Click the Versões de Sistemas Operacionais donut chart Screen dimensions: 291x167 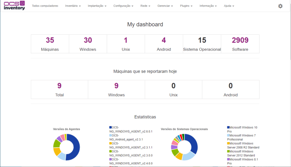coord(184,147)
